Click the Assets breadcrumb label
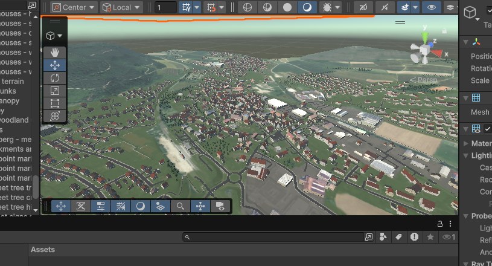Viewport: 492px width, 266px height. point(43,250)
